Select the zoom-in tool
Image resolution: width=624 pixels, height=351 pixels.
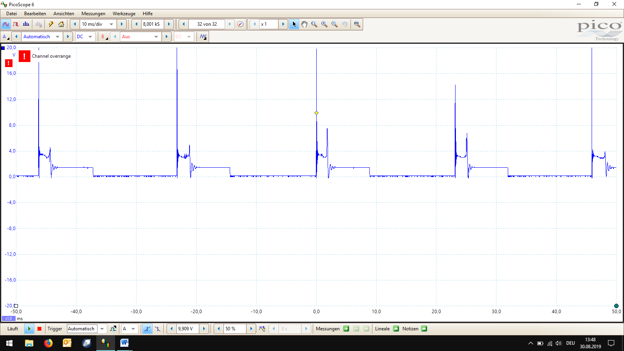pyautogui.click(x=324, y=24)
